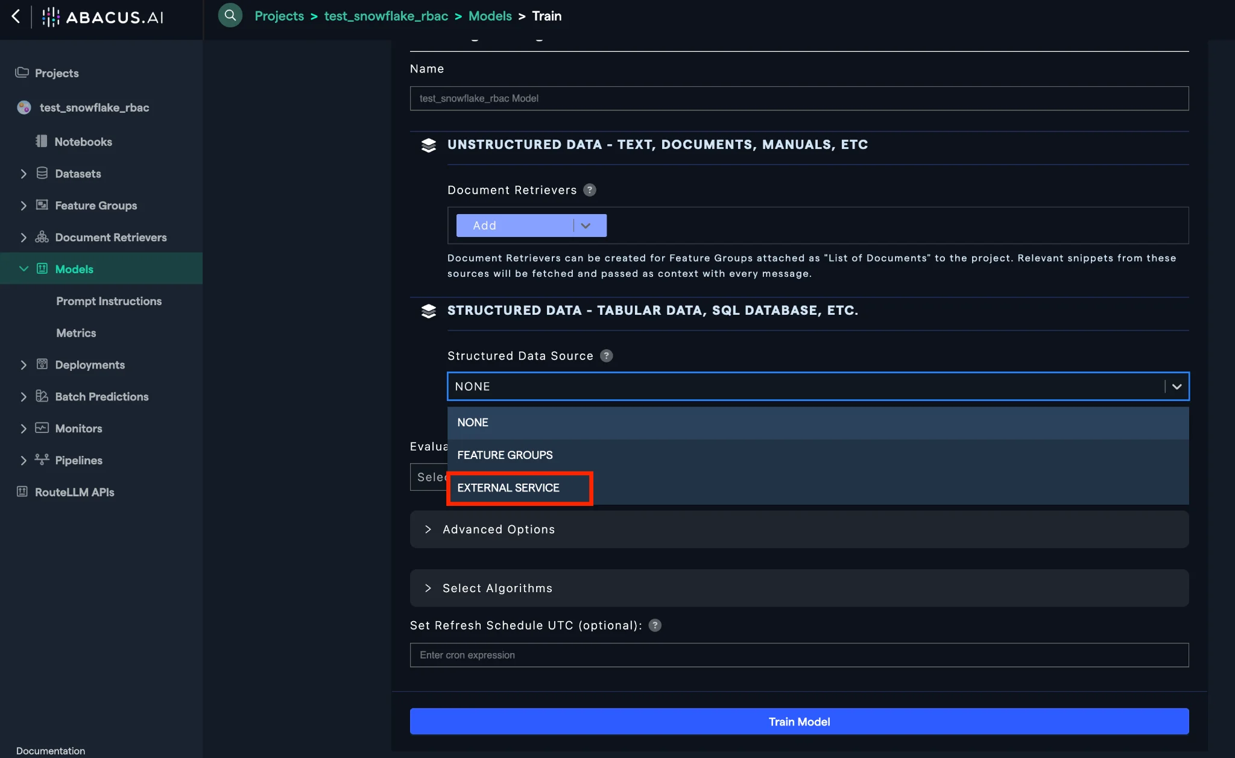Click the cron expression input field
Viewport: 1235px width, 758px height.
coord(799,655)
